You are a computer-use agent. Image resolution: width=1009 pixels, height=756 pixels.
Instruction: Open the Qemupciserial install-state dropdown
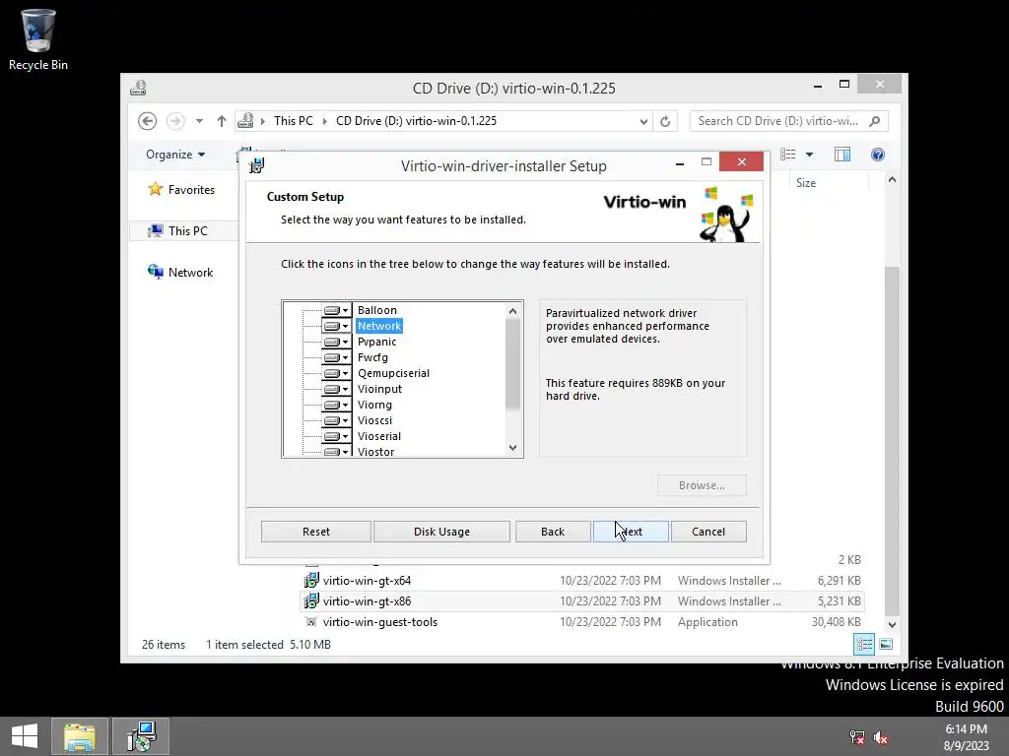click(337, 373)
